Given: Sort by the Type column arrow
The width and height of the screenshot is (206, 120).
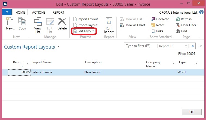Looking at the screenshot, I should 196,64.
